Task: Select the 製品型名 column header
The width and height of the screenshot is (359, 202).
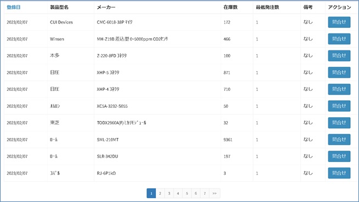Action: (59, 7)
